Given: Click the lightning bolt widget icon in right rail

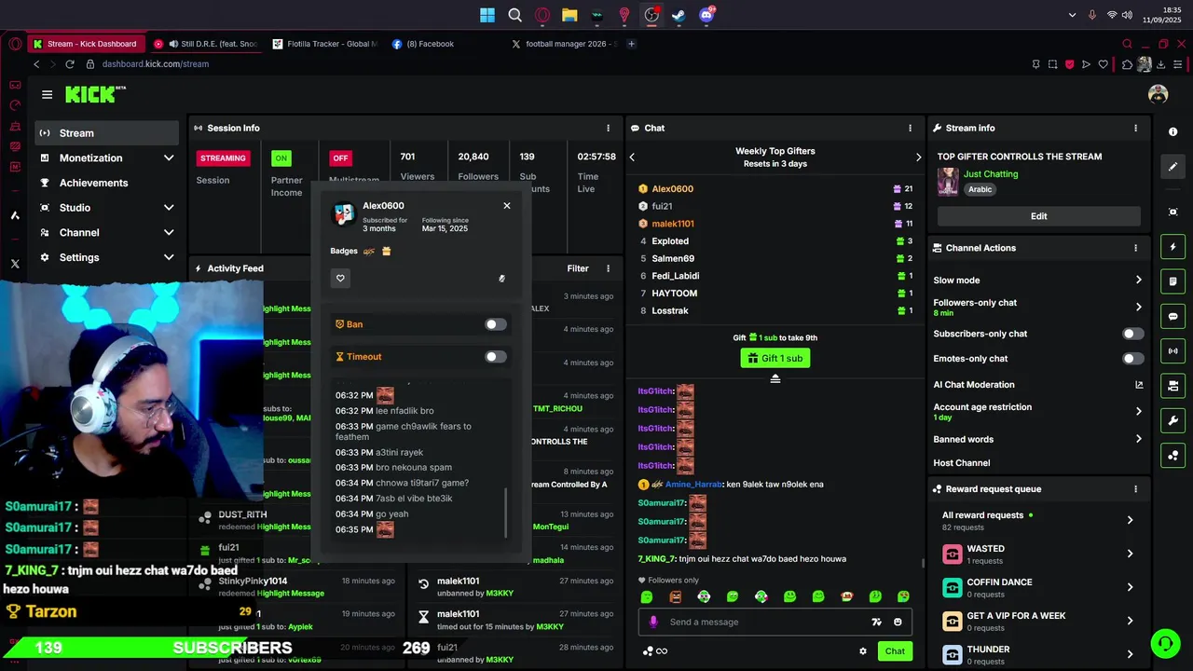Looking at the screenshot, I should [x=1172, y=247].
